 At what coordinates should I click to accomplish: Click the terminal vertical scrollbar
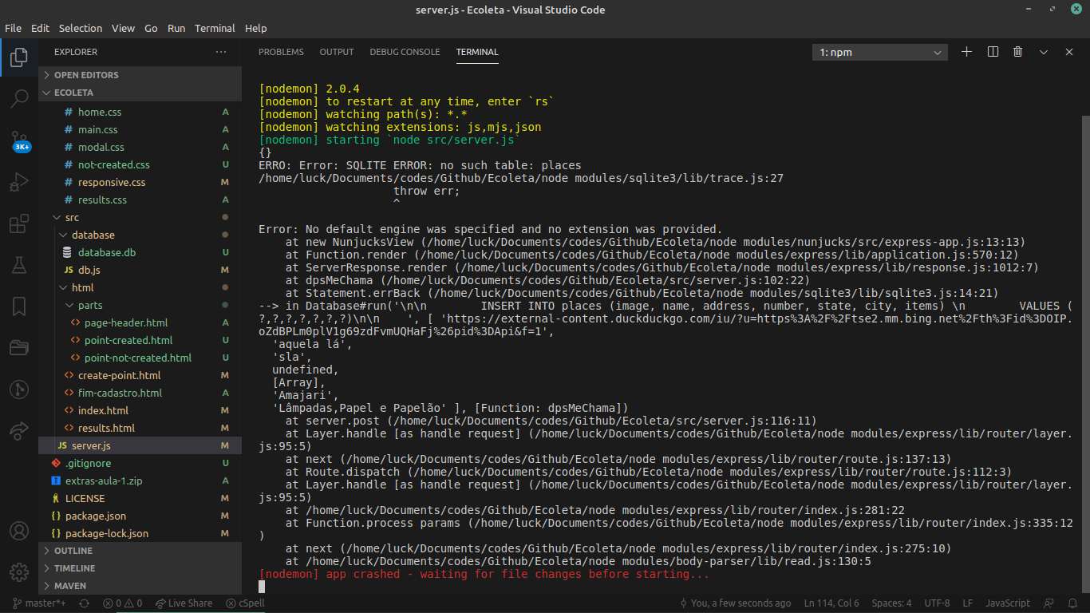pos(1085,354)
